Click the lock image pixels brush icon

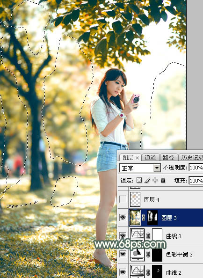147,180
